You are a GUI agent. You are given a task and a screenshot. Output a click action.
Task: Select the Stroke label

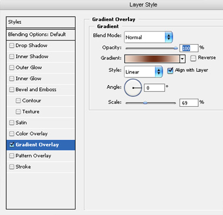23,167
